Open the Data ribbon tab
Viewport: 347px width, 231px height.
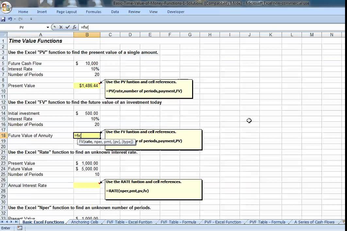tap(115, 12)
